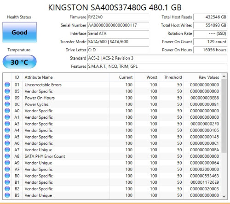This screenshot has height=204, width=230.
Task: Click raw value 000000000064
Action: (205, 163)
